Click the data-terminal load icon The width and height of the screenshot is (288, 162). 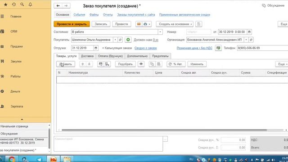coord(107,64)
